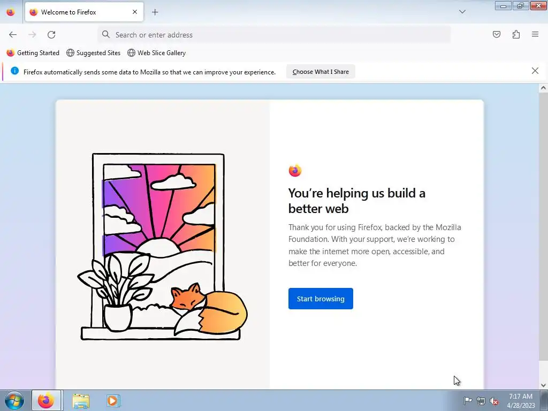This screenshot has height=411, width=548.
Task: Expand the List all tabs chevron
Action: (462, 12)
